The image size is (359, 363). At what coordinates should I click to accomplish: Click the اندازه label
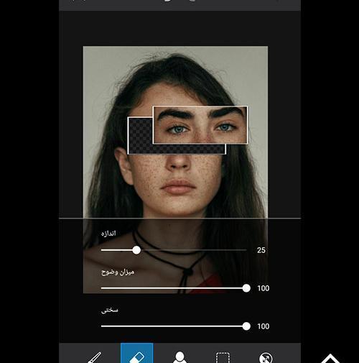click(x=108, y=234)
